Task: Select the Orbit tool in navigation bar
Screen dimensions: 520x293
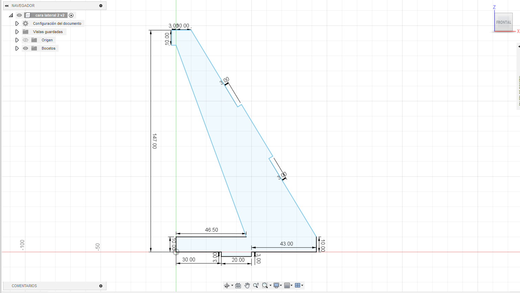Action: click(x=226, y=285)
